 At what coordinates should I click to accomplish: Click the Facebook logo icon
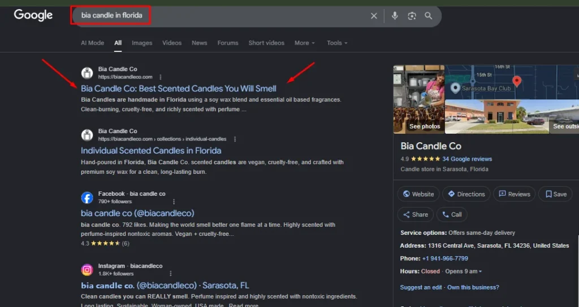(x=87, y=198)
